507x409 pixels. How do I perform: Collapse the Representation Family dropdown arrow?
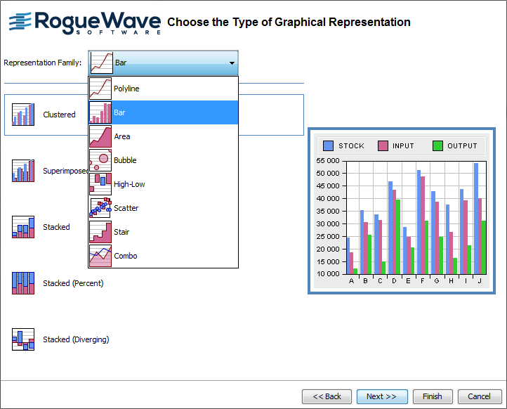click(232, 63)
